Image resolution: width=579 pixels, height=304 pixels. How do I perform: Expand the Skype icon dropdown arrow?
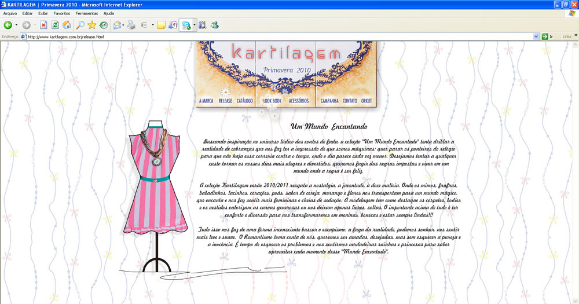coord(194,25)
